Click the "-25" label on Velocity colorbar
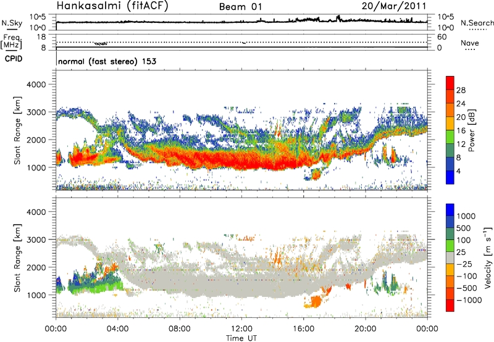Viewport: 494px width, 342px height. tap(464, 264)
